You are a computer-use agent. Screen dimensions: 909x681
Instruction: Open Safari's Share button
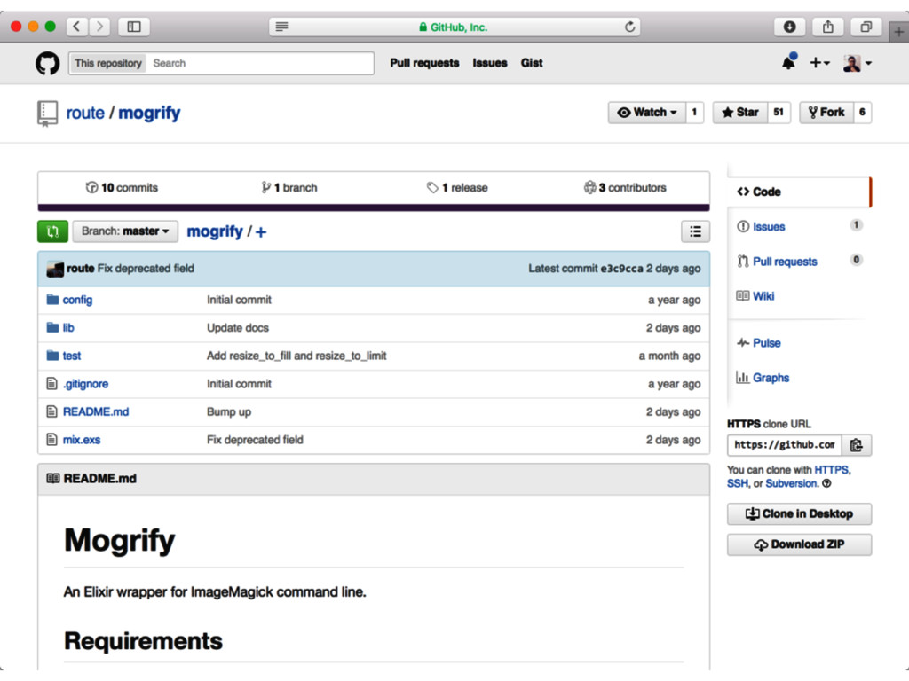(x=828, y=27)
